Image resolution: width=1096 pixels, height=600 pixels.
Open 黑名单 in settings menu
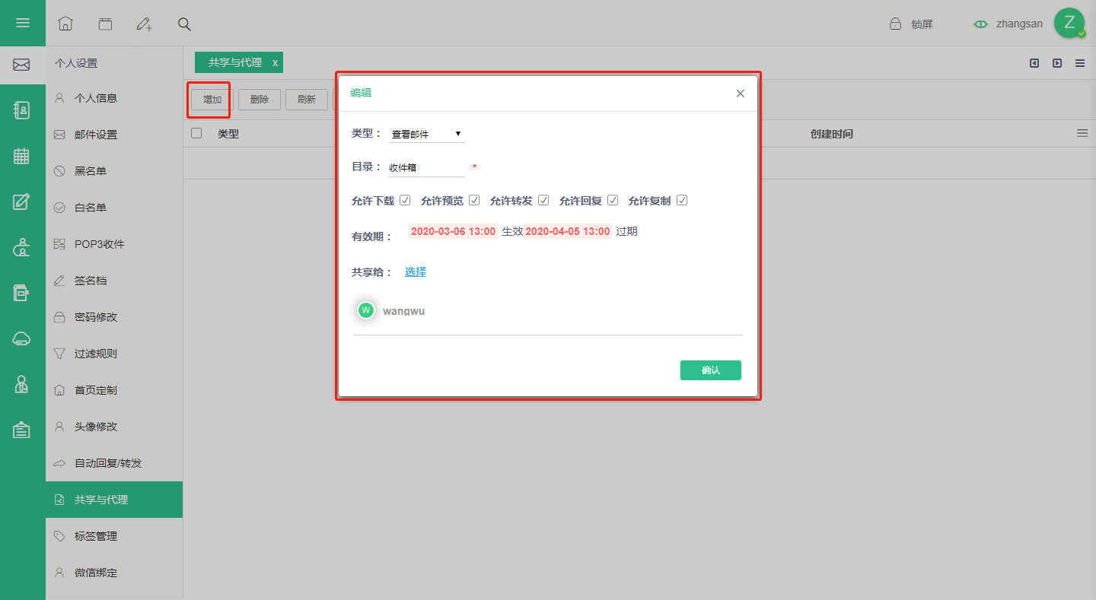(114, 171)
